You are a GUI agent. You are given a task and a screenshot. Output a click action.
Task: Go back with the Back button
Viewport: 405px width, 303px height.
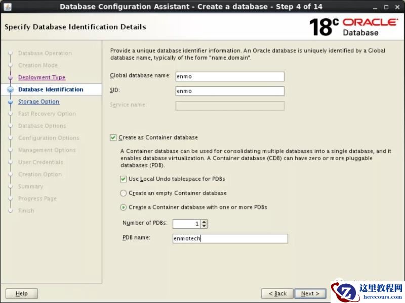pyautogui.click(x=277, y=293)
